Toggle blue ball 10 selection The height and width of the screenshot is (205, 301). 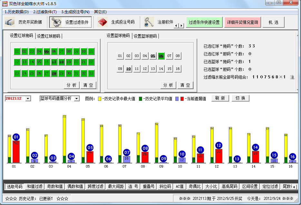(x=128, y=69)
